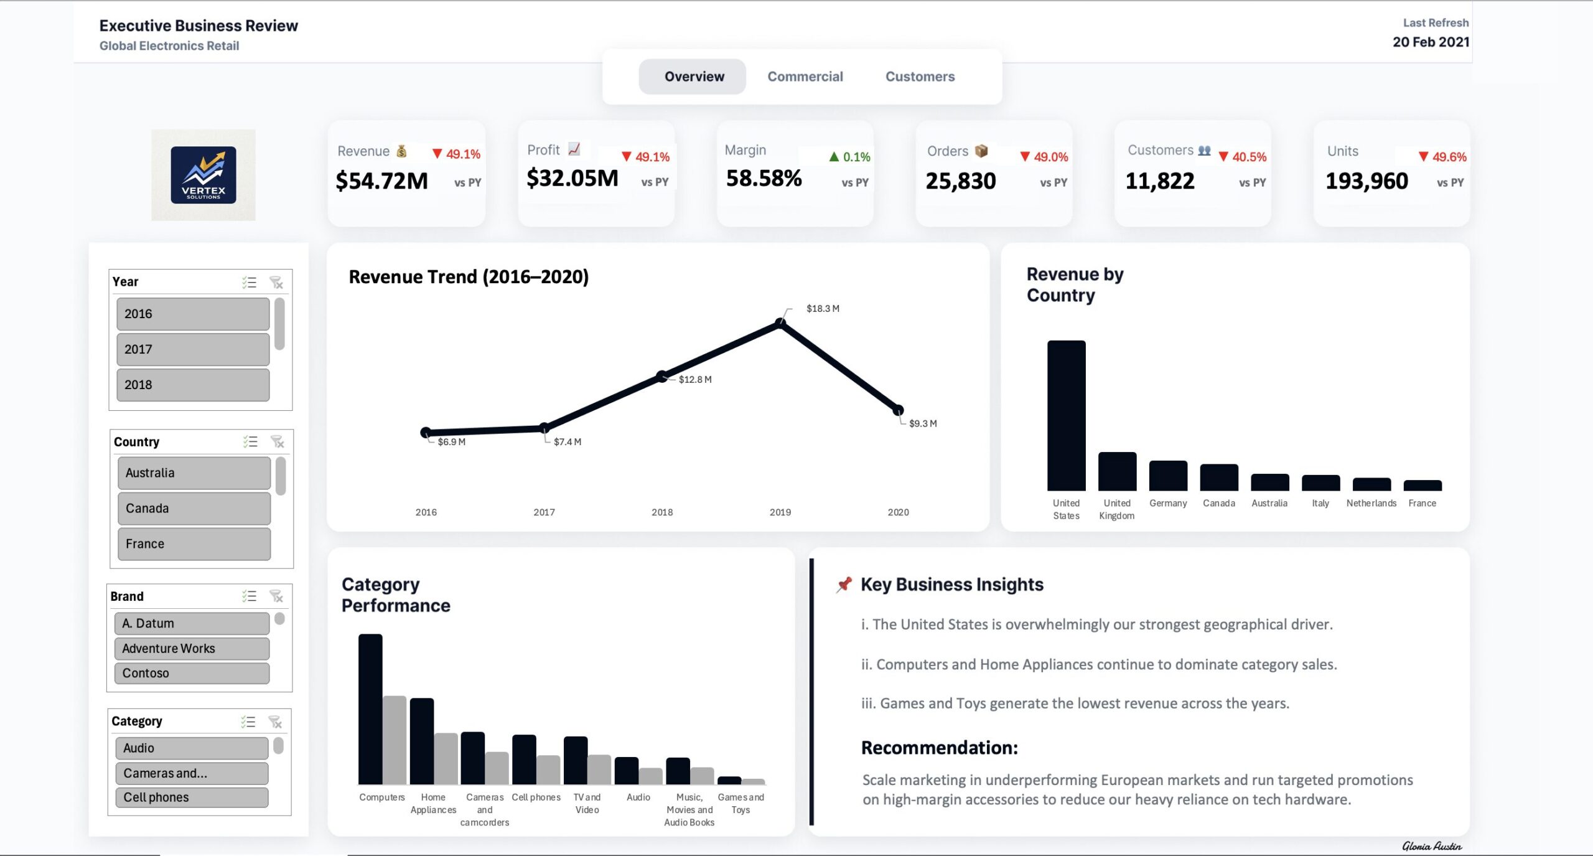Click the Year slicer scrollbar
Viewport: 1593px width, 856px height.
(279, 324)
